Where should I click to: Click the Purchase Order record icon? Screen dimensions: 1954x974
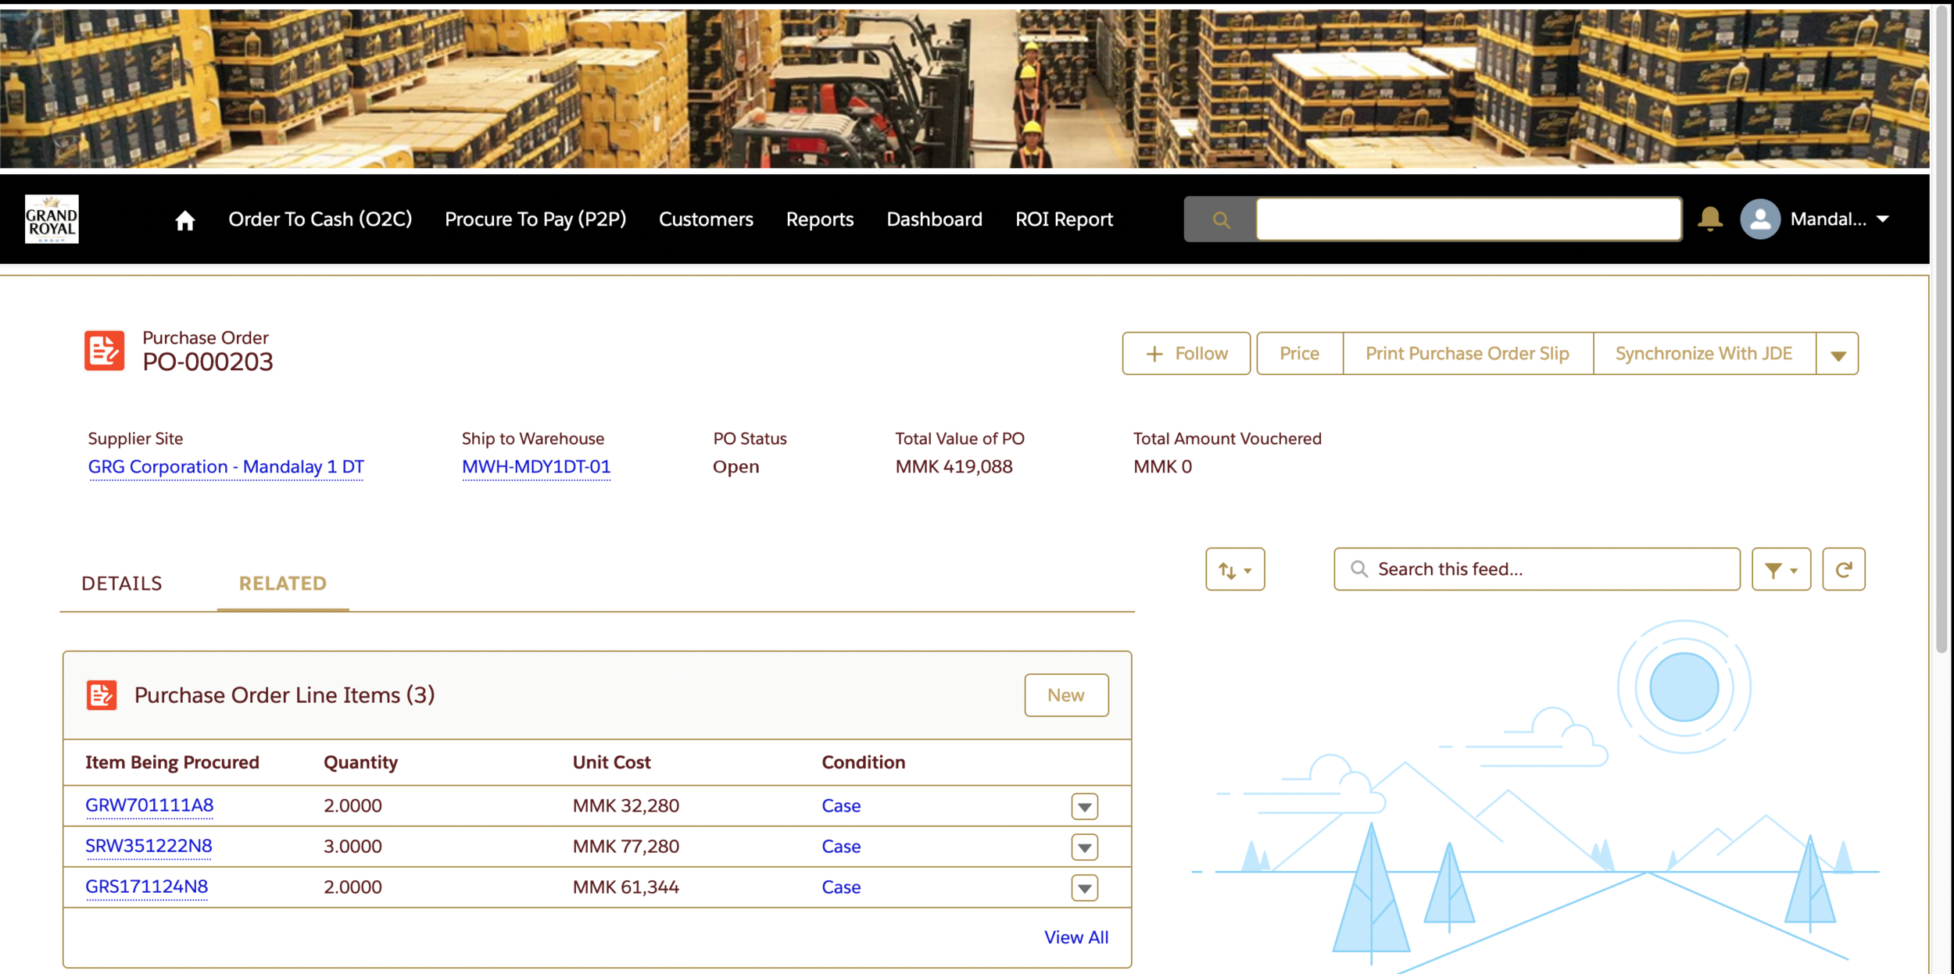(104, 351)
